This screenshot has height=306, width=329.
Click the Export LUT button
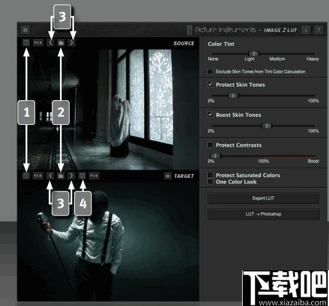263,198
